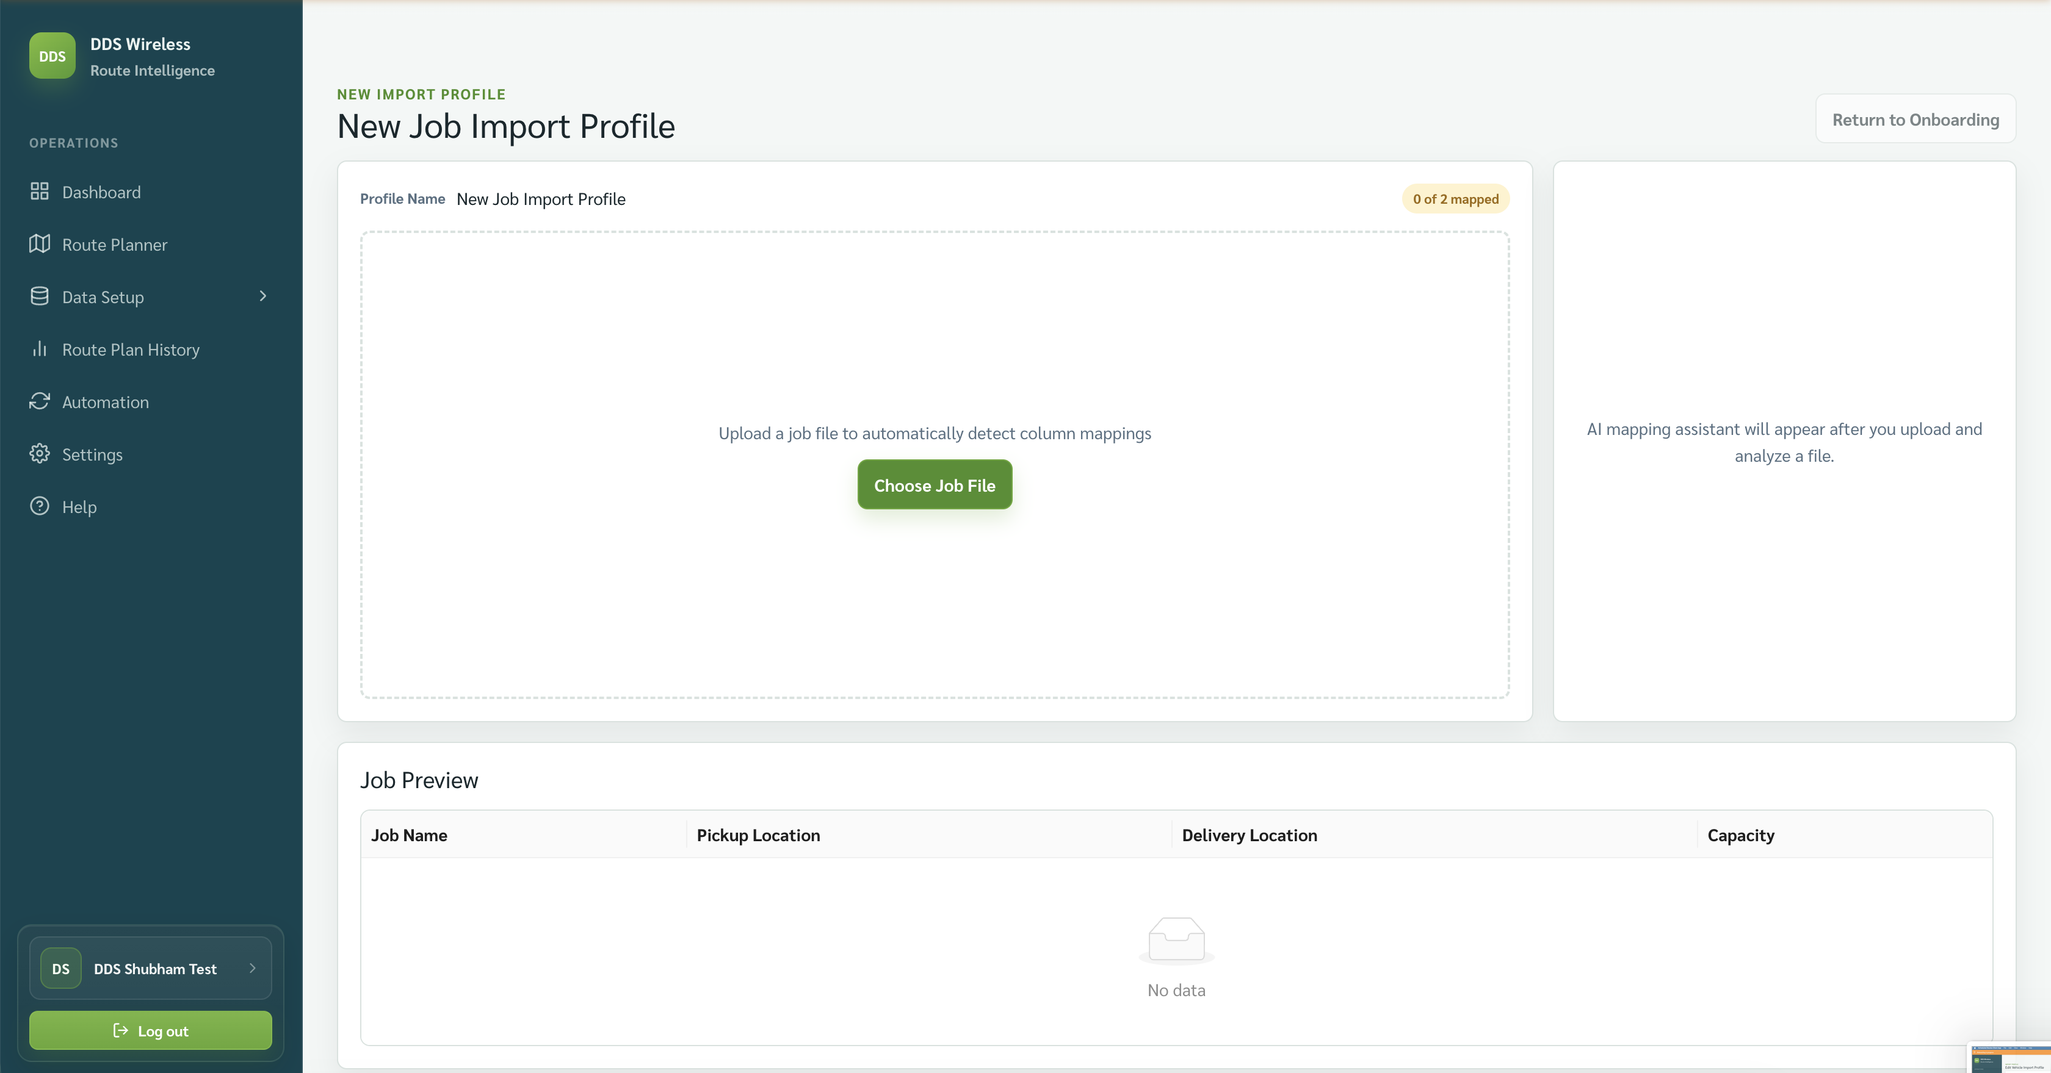The height and width of the screenshot is (1073, 2051).
Task: Click the Data Setup database icon
Action: (40, 296)
